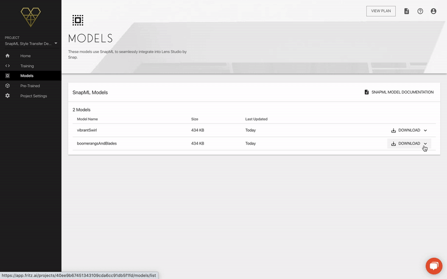Expand download options chevron for boomerangsAndBlades
This screenshot has height=279, width=447.
click(425, 143)
